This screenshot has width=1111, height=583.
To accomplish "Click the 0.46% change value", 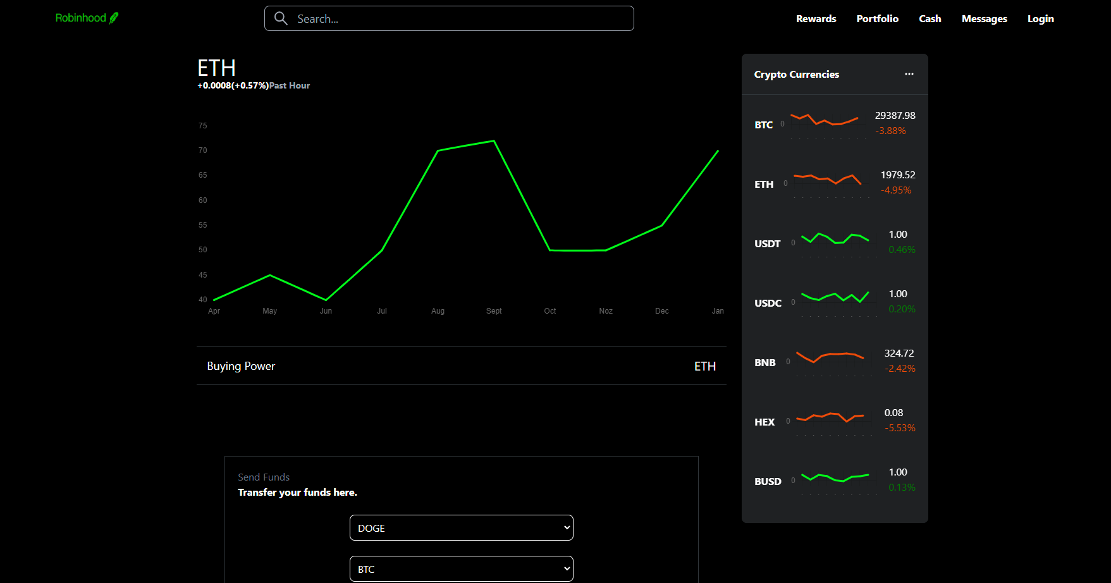I will click(x=902, y=250).
